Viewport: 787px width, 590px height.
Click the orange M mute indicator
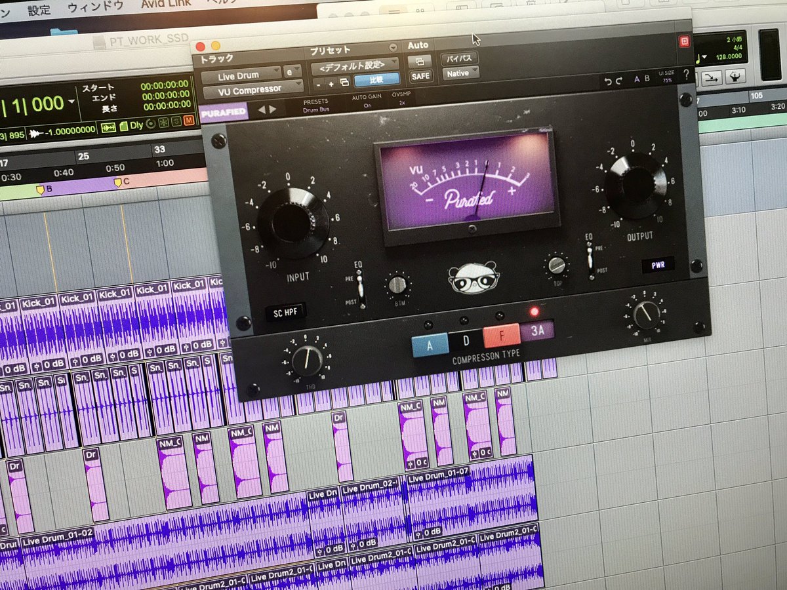(189, 121)
